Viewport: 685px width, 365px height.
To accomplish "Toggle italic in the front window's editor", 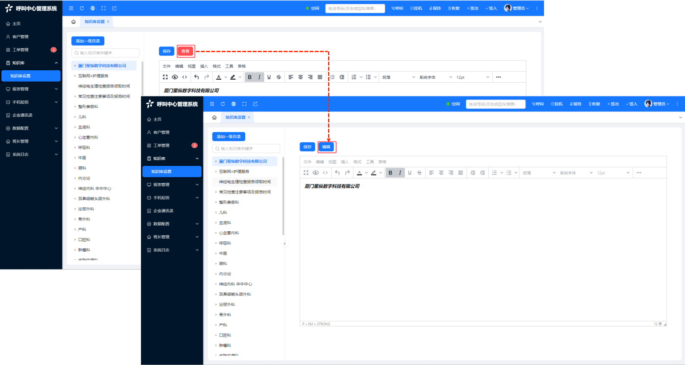I will [400, 173].
